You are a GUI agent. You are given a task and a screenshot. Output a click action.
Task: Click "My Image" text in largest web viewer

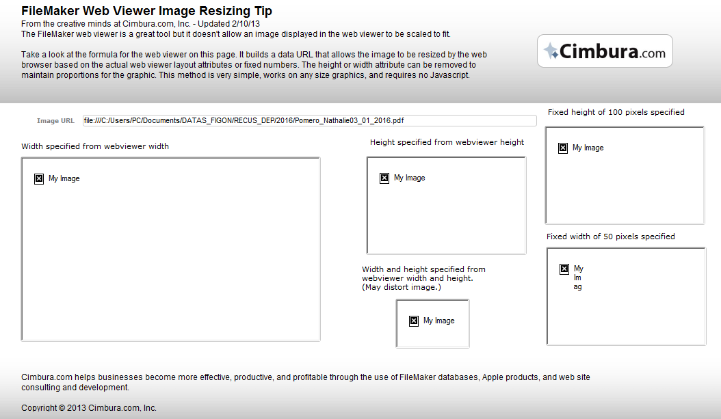(64, 178)
